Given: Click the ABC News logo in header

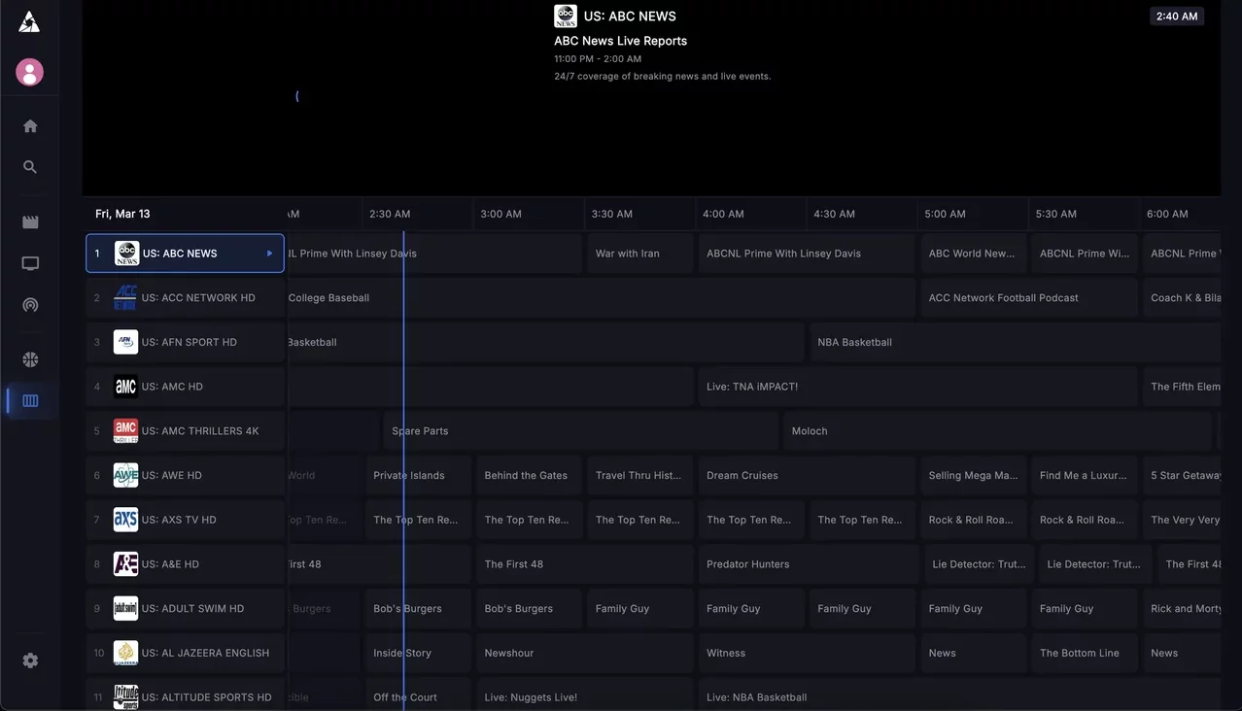Looking at the screenshot, I should pos(566,16).
